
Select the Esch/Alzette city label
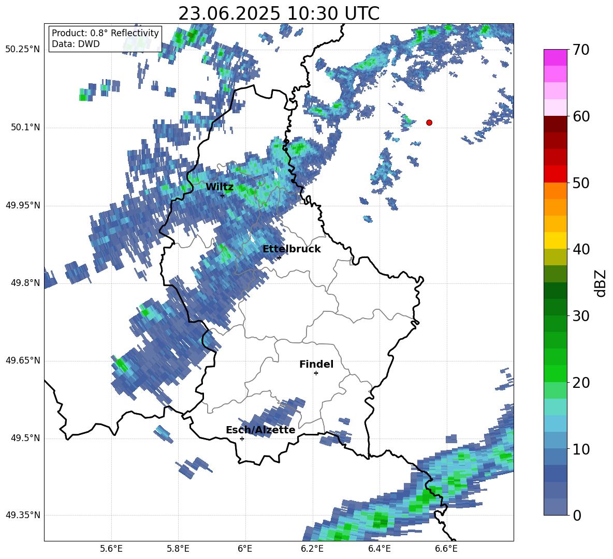[260, 430]
